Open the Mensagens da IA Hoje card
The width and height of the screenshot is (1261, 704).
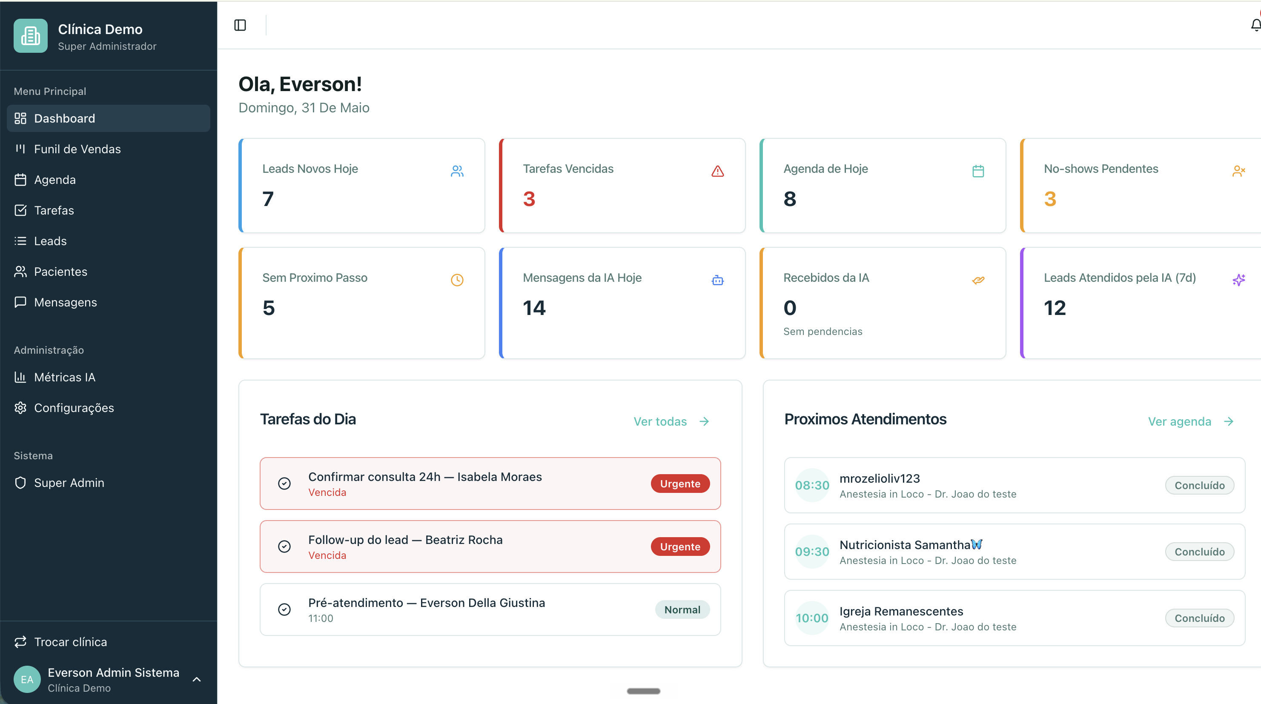point(622,303)
